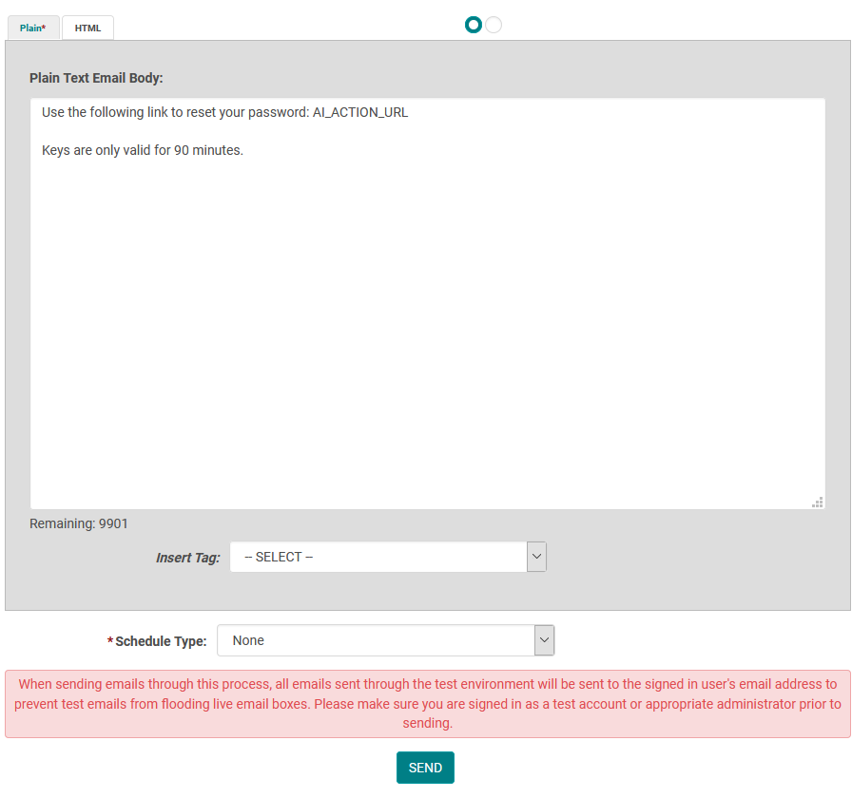This screenshot has width=852, height=798.
Task: Click the 'Plain Text Email Body:' label
Action: tap(96, 78)
